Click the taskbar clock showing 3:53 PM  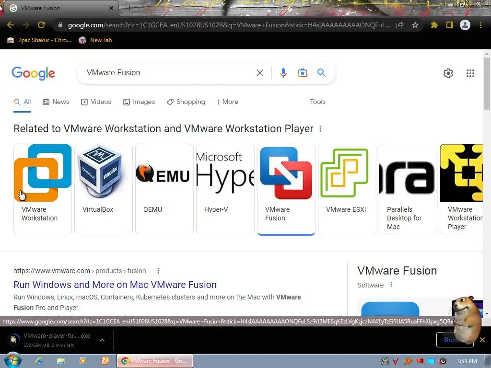click(x=467, y=361)
